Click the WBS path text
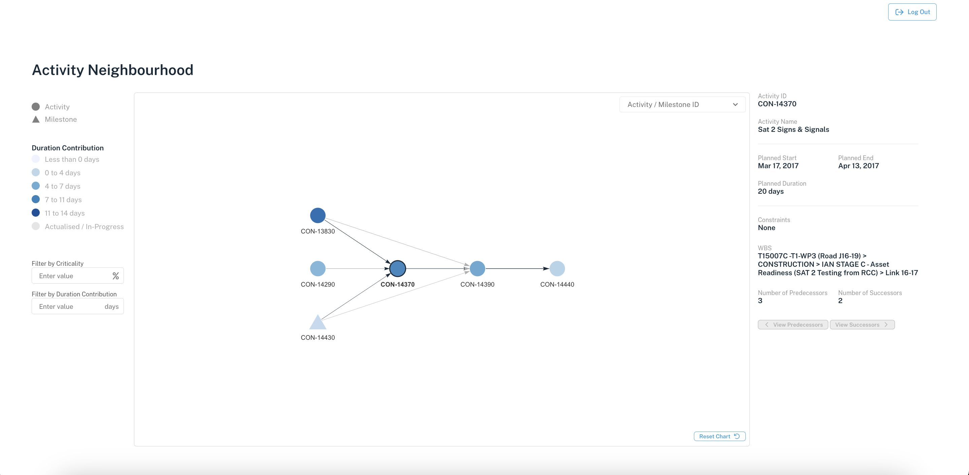 coord(838,264)
